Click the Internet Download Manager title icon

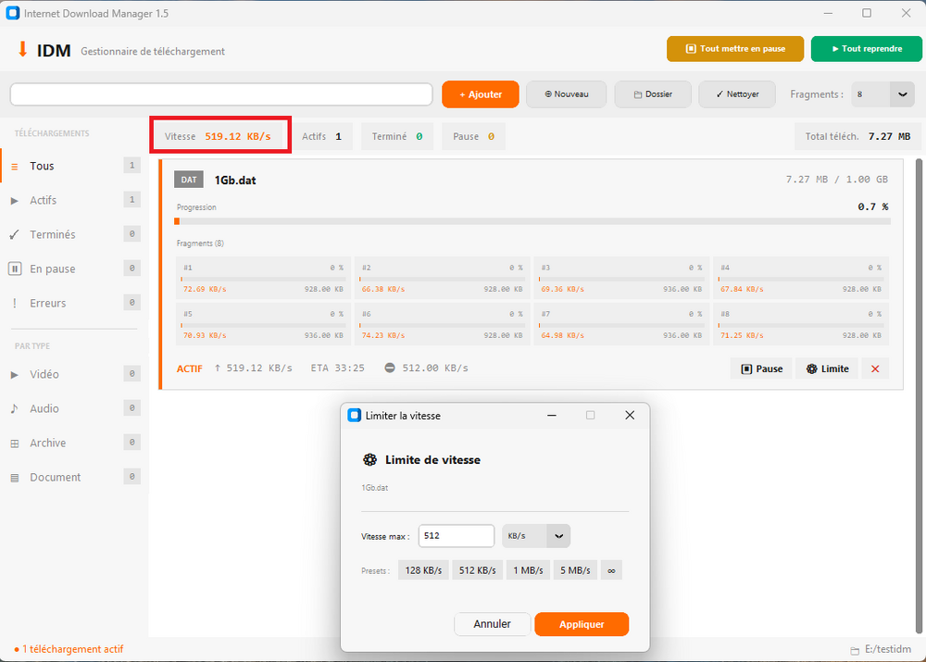click(12, 13)
